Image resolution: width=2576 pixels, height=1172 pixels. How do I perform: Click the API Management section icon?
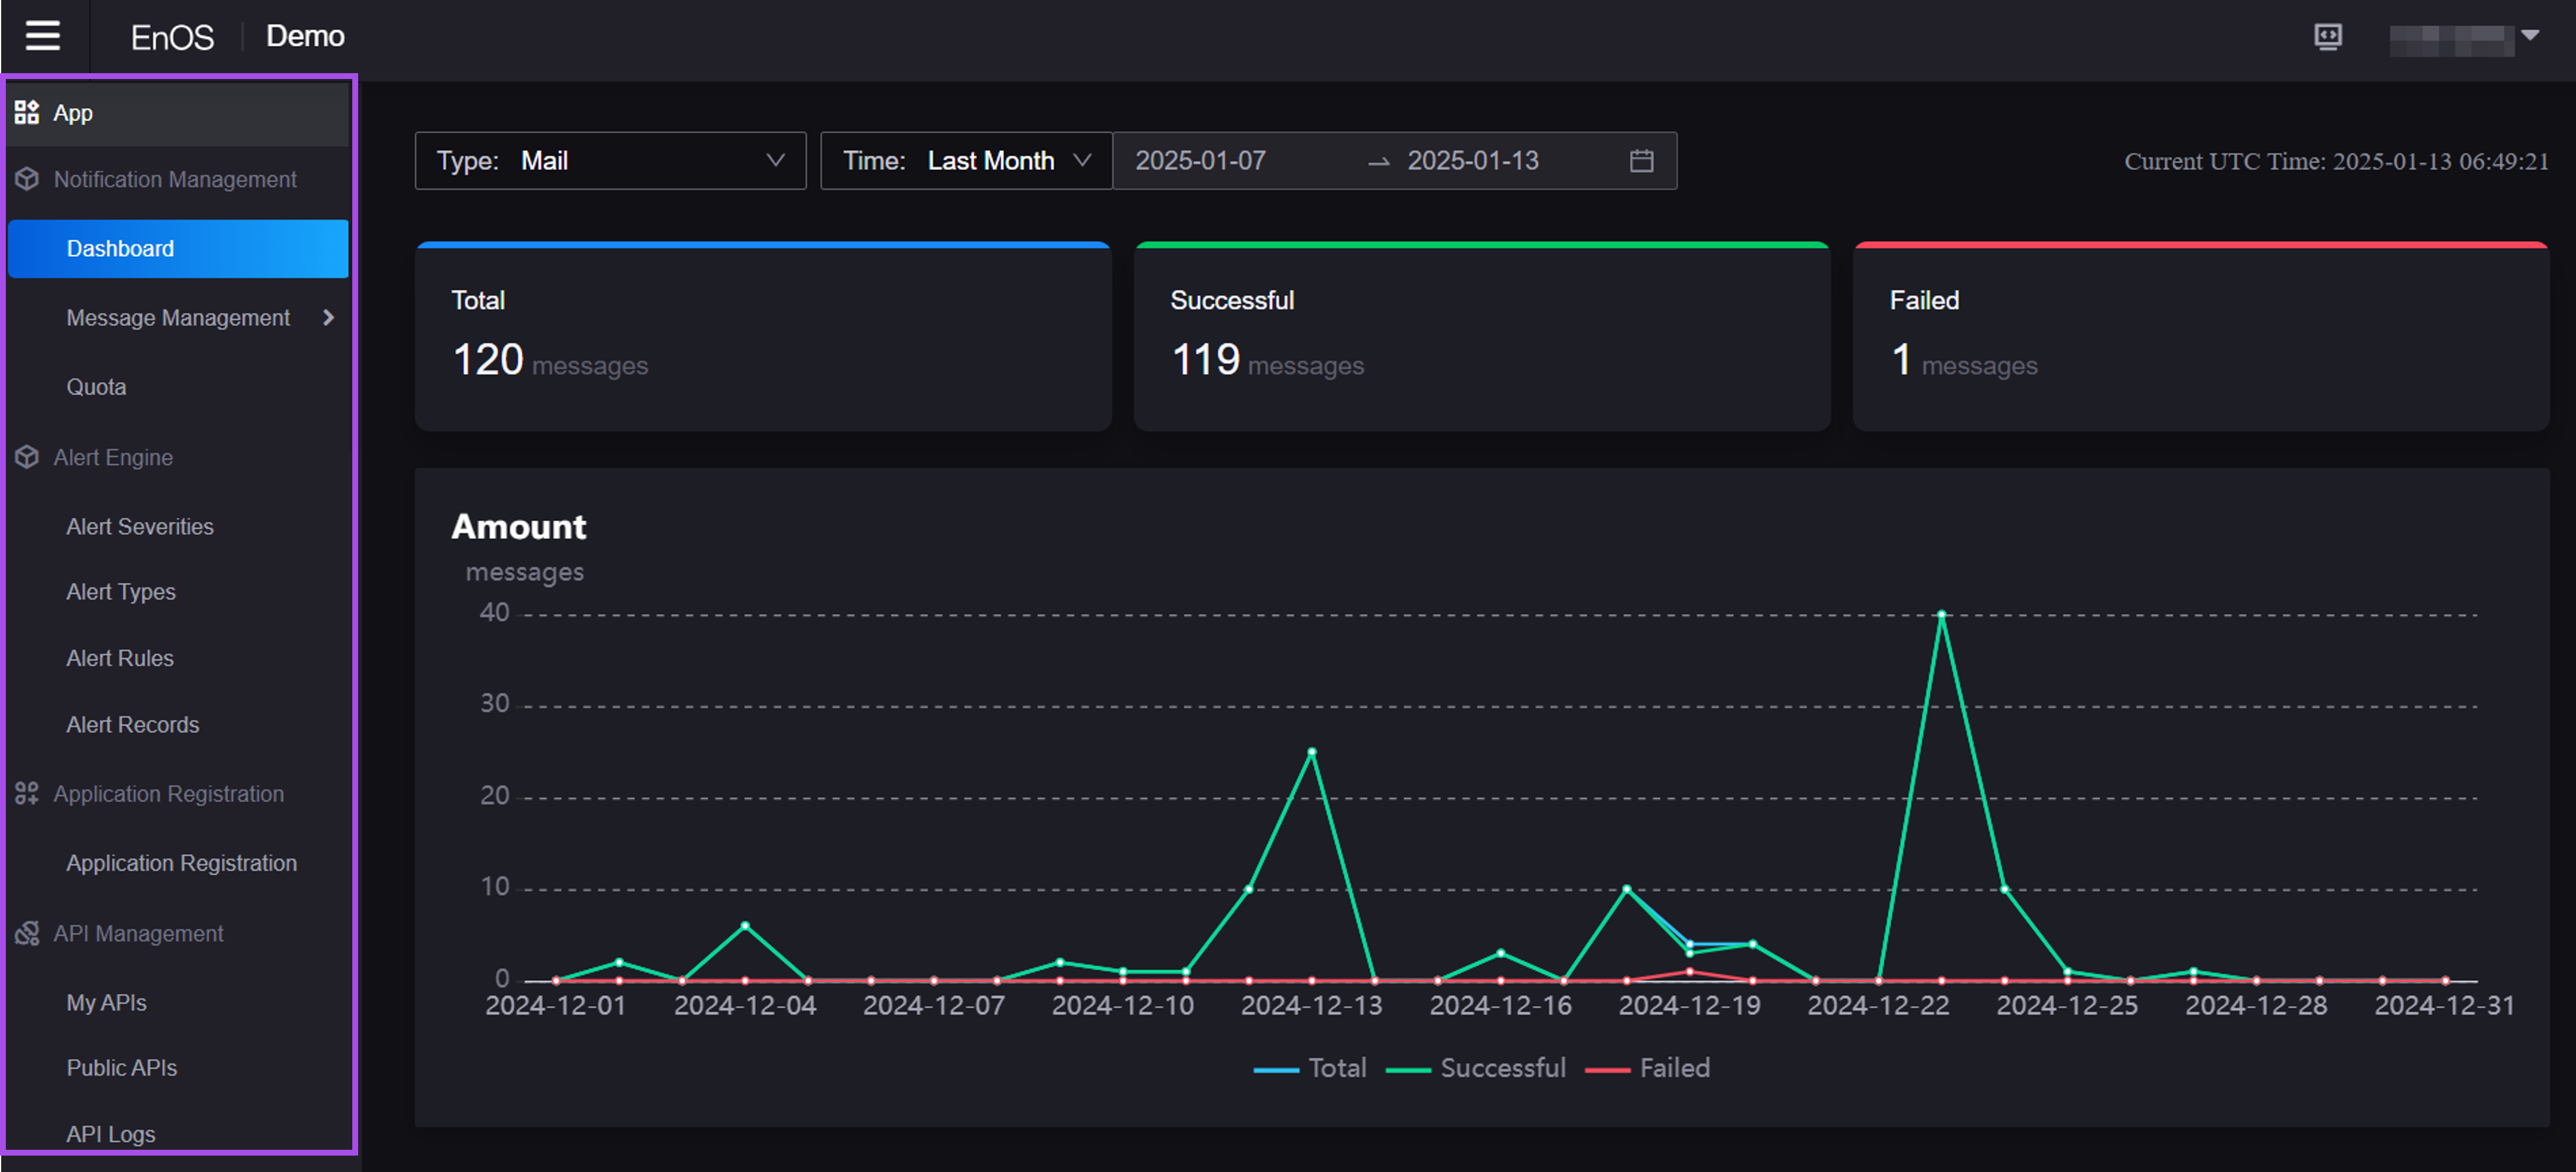tap(27, 933)
